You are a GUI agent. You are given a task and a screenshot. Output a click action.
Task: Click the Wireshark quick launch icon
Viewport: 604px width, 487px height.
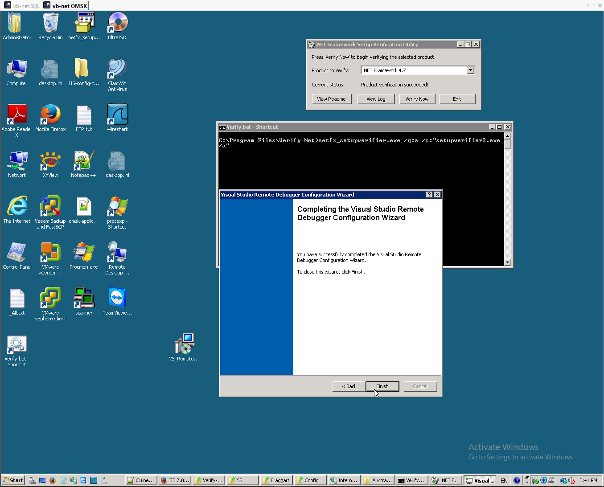point(94,480)
